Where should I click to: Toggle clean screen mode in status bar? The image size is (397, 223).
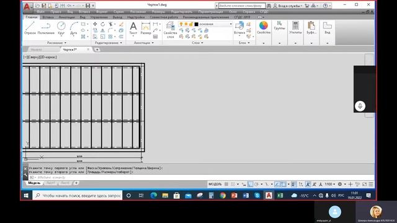(x=364, y=185)
